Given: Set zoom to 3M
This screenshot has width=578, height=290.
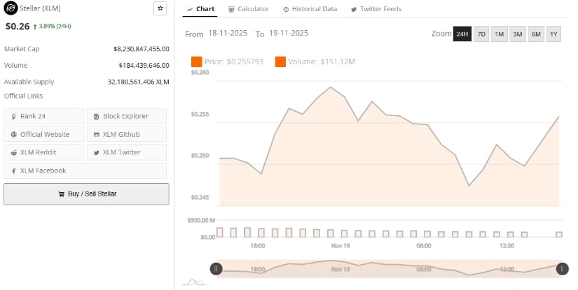Looking at the screenshot, I should tap(518, 34).
